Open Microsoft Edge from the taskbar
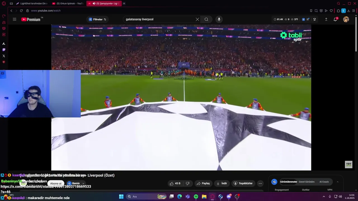Image resolution: width=358 pixels, height=201 pixels. pyautogui.click(x=179, y=197)
